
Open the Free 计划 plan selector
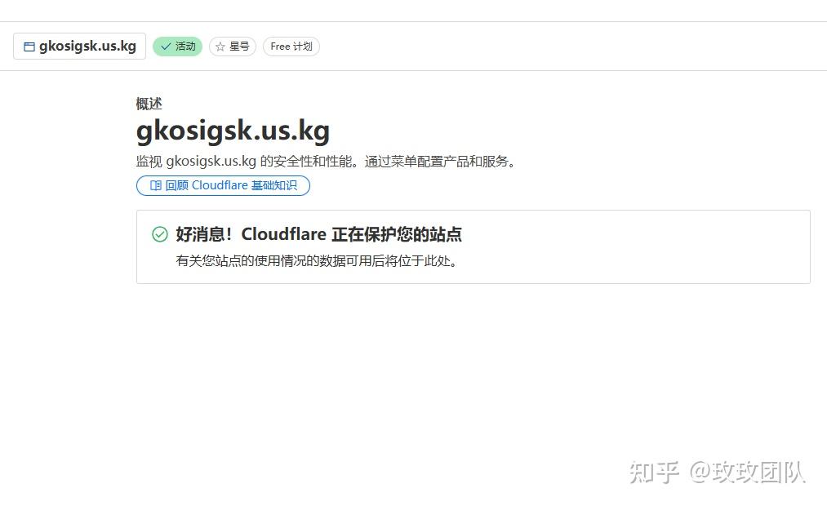(291, 47)
